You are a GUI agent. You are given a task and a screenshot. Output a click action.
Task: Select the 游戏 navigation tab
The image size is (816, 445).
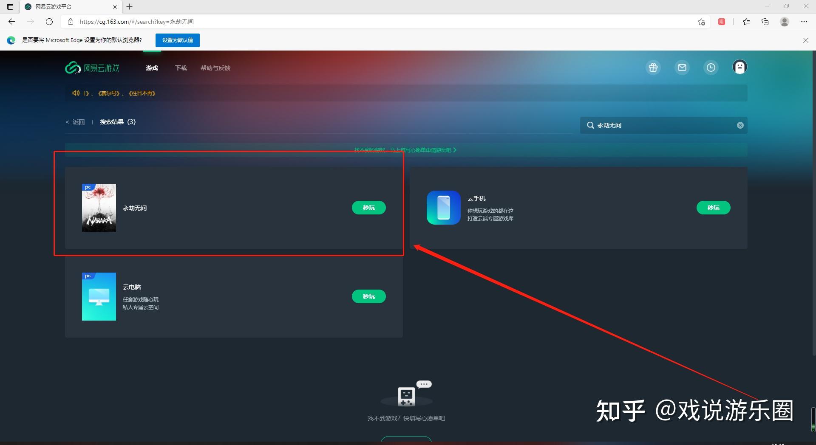tap(152, 68)
